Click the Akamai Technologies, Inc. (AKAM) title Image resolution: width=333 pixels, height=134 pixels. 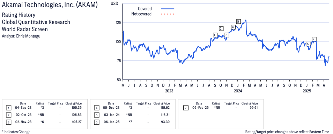point(50,5)
